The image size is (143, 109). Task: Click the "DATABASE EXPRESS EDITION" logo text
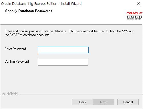click(134, 18)
